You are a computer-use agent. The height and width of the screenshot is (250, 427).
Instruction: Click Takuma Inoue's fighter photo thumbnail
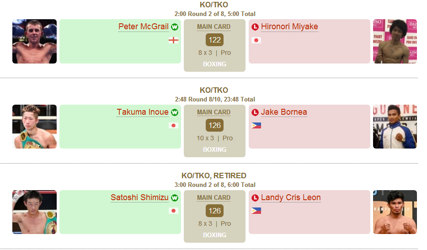click(35, 127)
